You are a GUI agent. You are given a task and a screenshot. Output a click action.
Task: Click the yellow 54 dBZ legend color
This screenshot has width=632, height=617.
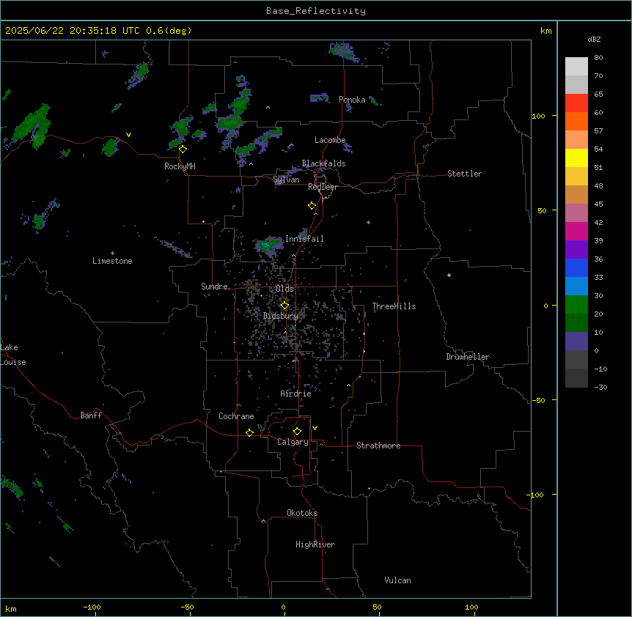pyautogui.click(x=576, y=158)
